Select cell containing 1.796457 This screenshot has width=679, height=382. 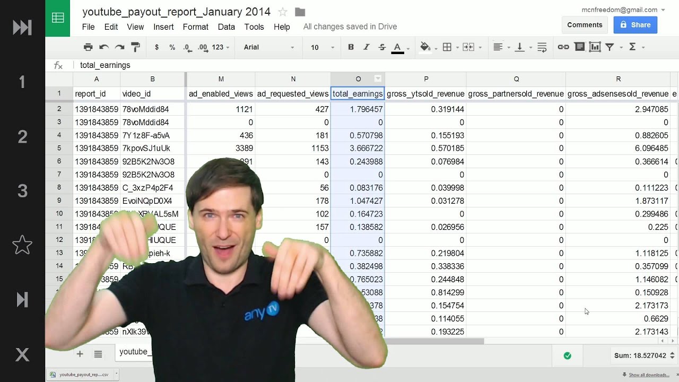(358, 109)
